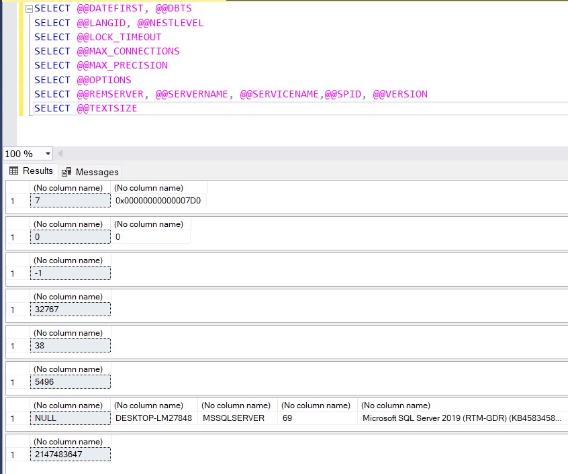Click second 0 cell in the LANGID result
This screenshot has height=474, width=568.
(150, 237)
